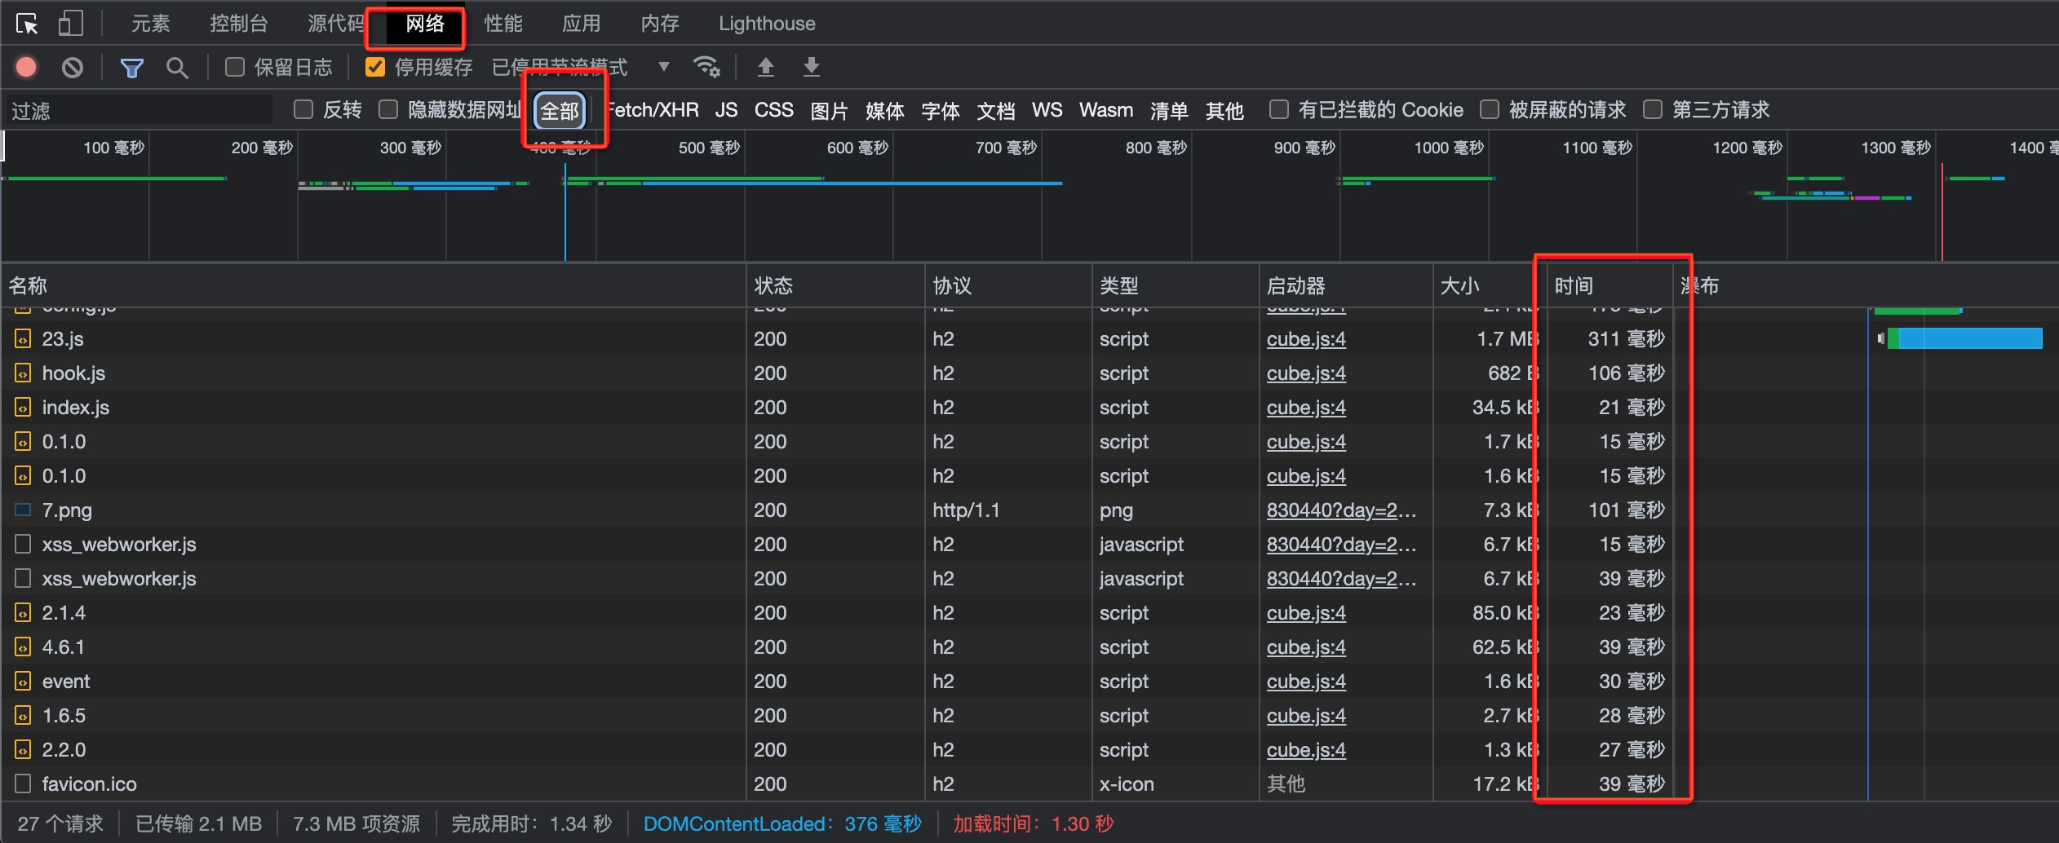Image resolution: width=2059 pixels, height=843 pixels.
Task: Enable the 第三方请求 checkbox
Action: tap(1653, 109)
